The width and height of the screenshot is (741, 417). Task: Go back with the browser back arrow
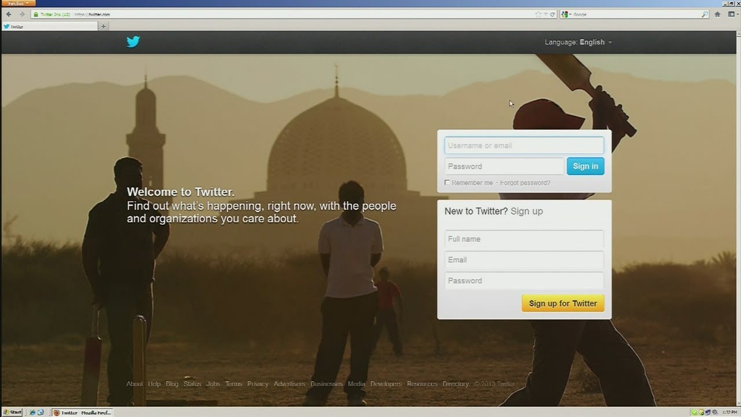click(9, 14)
